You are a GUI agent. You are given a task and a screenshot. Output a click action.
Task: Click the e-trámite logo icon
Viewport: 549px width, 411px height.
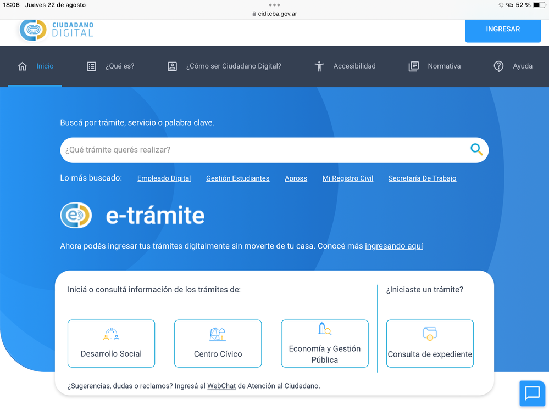[76, 215]
